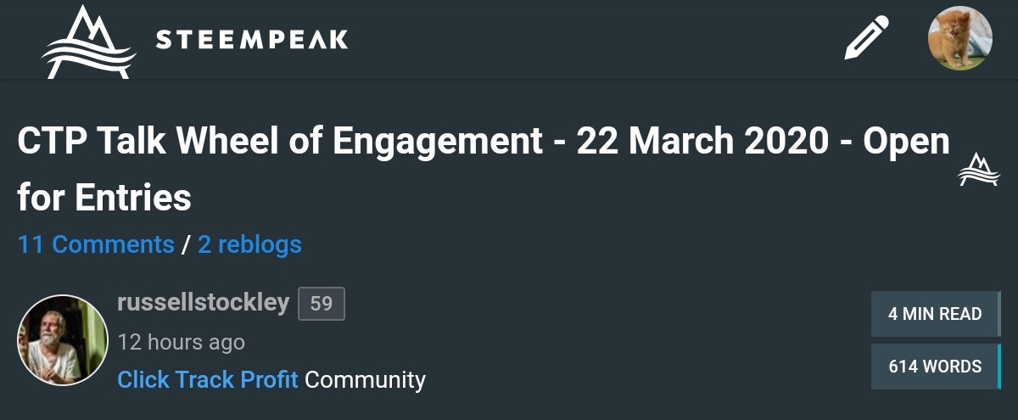The width and height of the screenshot is (1018, 420).
Task: Click the 12 hours ago timestamp
Action: click(x=181, y=342)
